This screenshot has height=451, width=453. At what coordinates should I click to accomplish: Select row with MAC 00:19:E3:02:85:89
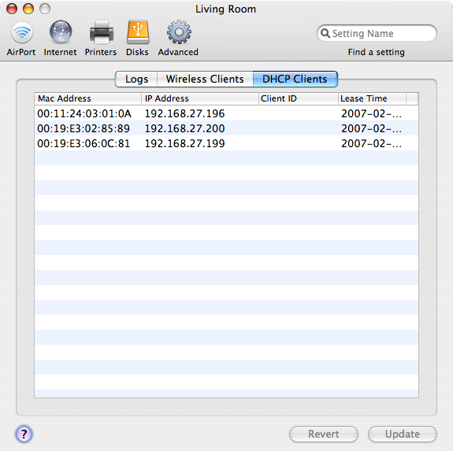point(226,128)
